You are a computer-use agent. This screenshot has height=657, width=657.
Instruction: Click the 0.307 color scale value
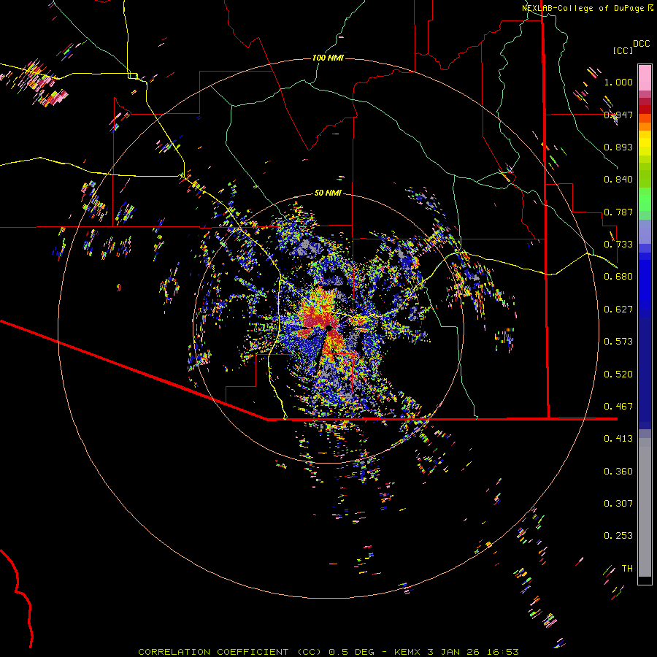[618, 504]
